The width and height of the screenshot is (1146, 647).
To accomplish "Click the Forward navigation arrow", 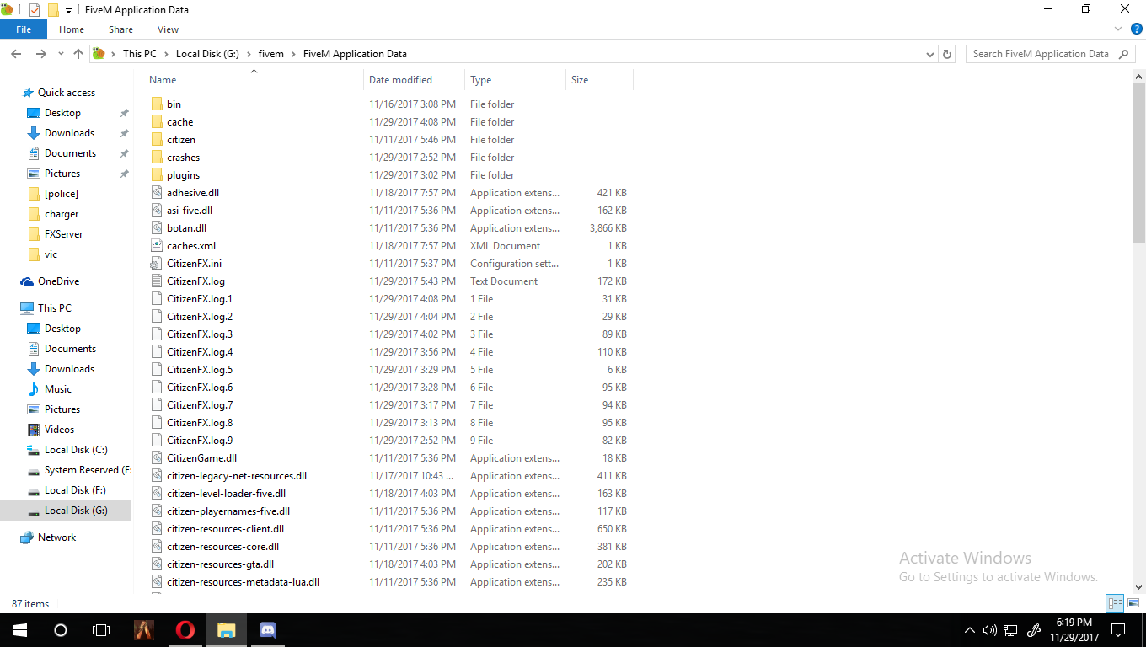I will [40, 54].
